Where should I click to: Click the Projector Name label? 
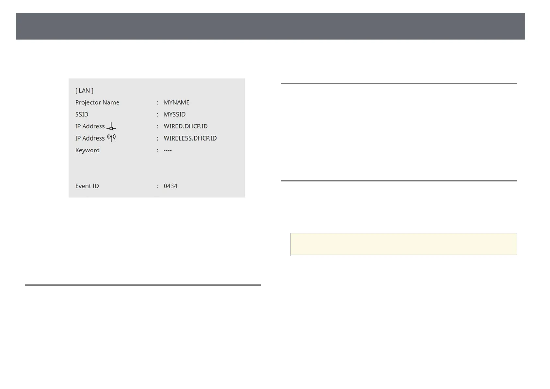(97, 102)
